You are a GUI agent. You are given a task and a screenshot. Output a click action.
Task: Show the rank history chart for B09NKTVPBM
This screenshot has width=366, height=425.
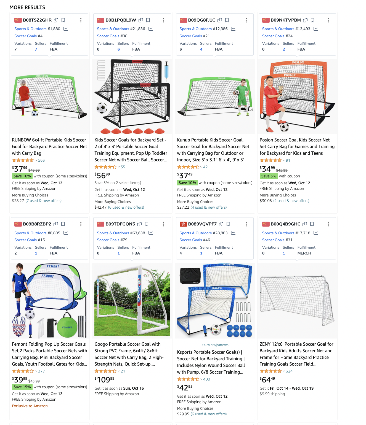click(x=316, y=29)
